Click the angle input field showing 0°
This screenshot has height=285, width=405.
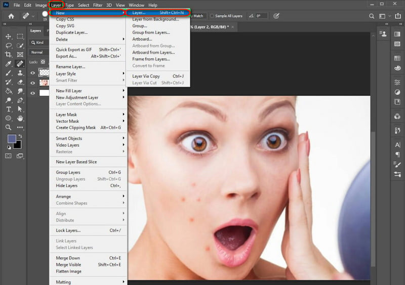[x=261, y=16]
